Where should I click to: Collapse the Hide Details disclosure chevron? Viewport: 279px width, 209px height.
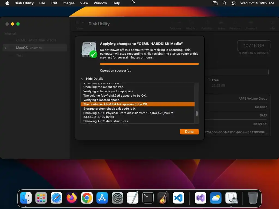[82, 79]
